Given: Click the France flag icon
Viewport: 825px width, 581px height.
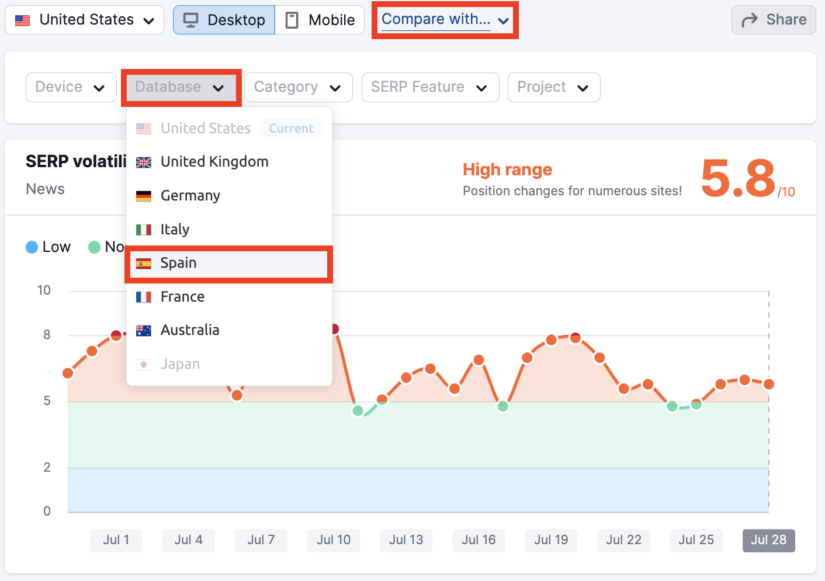Looking at the screenshot, I should coord(144,297).
